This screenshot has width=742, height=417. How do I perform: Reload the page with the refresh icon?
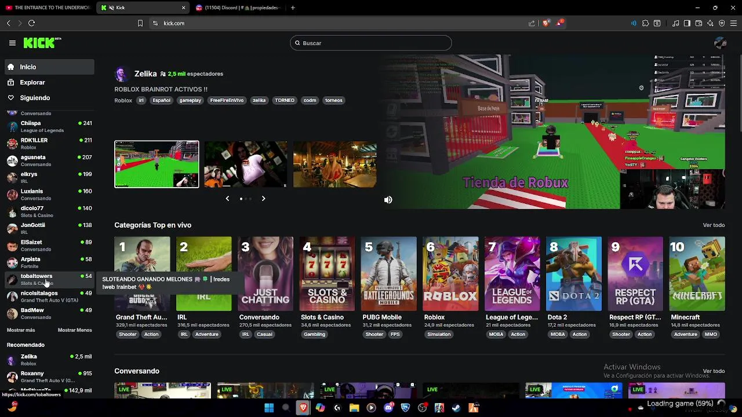click(x=31, y=23)
